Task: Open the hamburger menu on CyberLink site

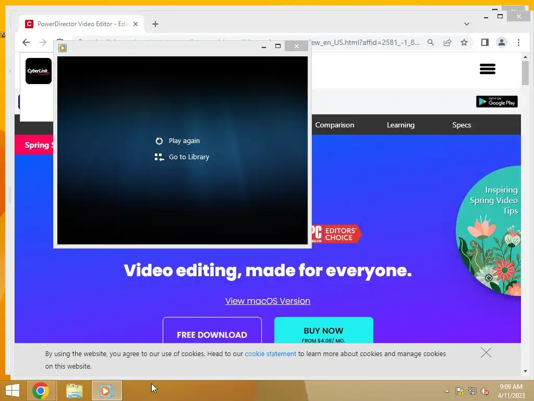Action: click(488, 69)
